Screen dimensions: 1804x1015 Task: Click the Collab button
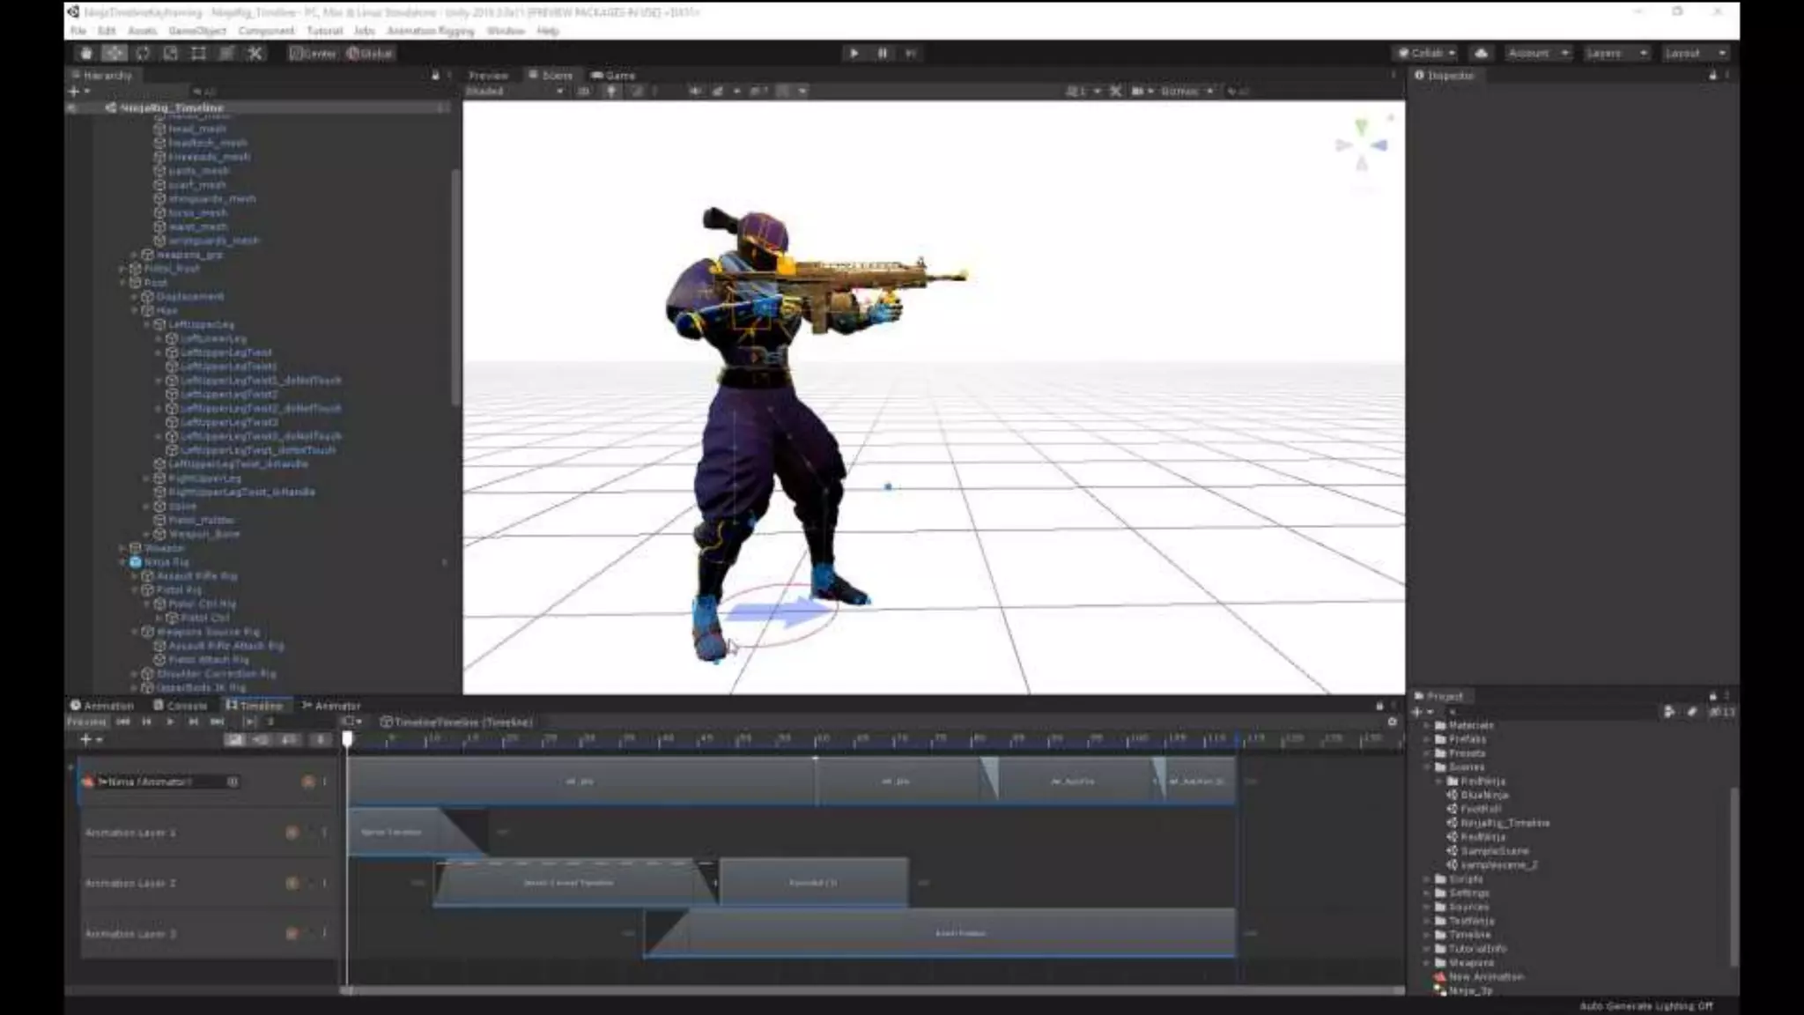pyautogui.click(x=1426, y=53)
